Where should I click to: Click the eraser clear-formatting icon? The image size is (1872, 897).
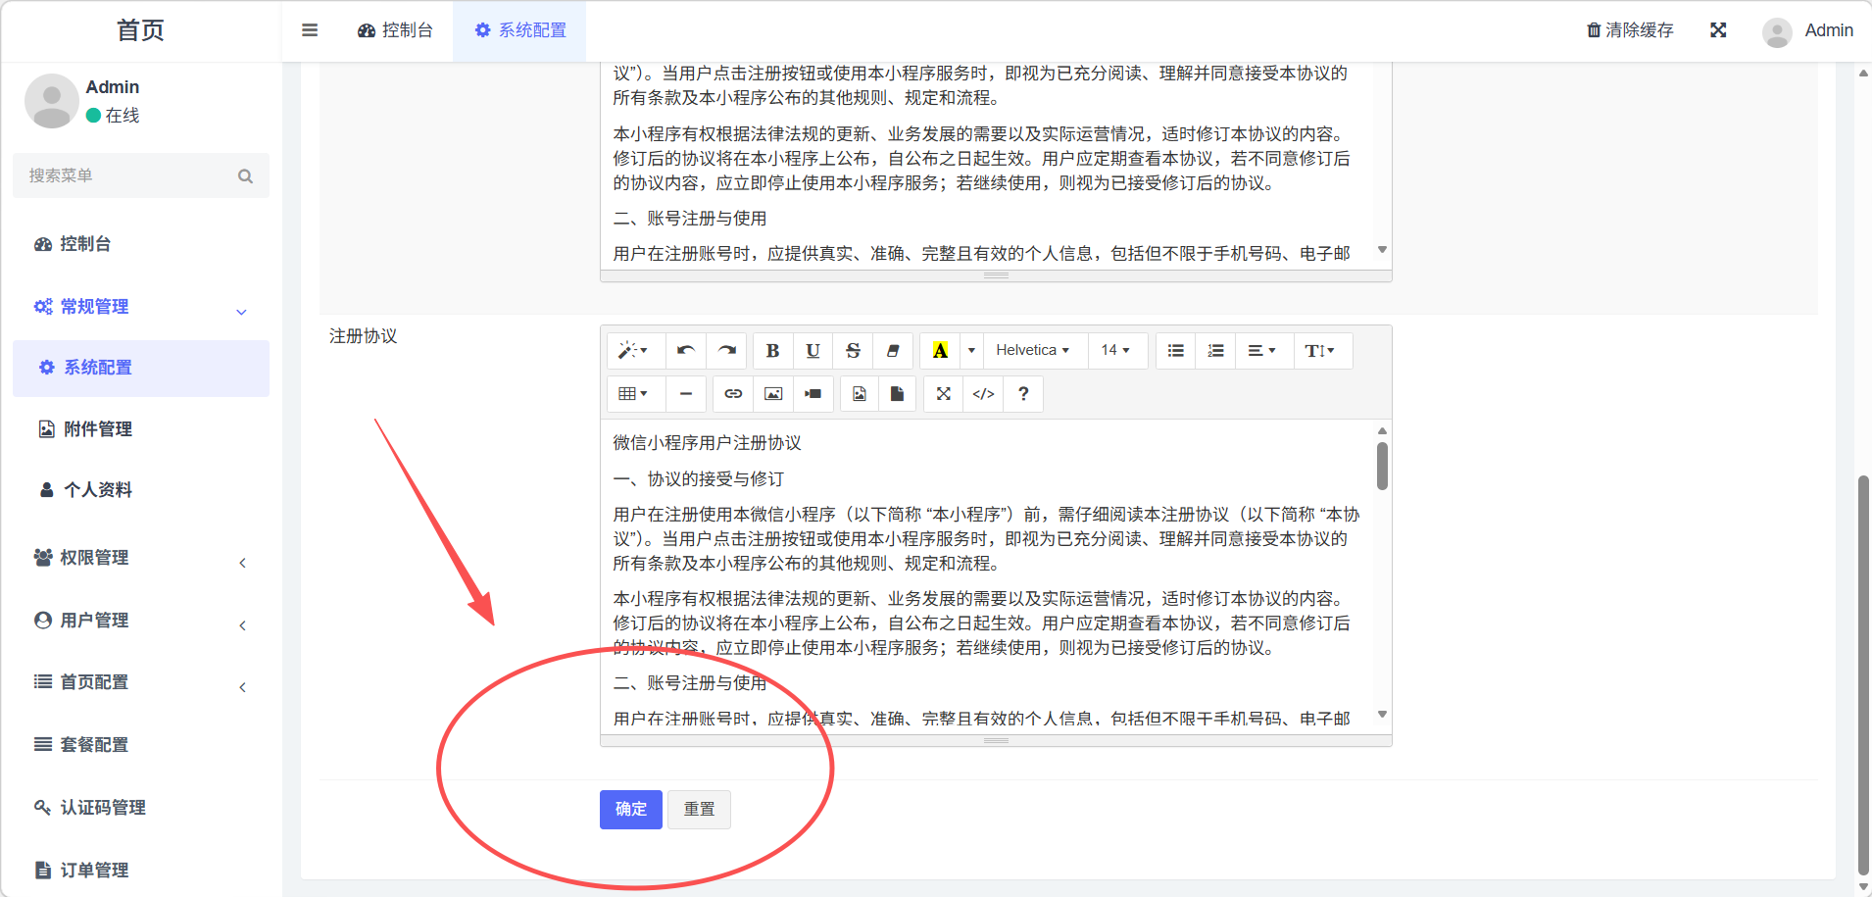point(893,351)
